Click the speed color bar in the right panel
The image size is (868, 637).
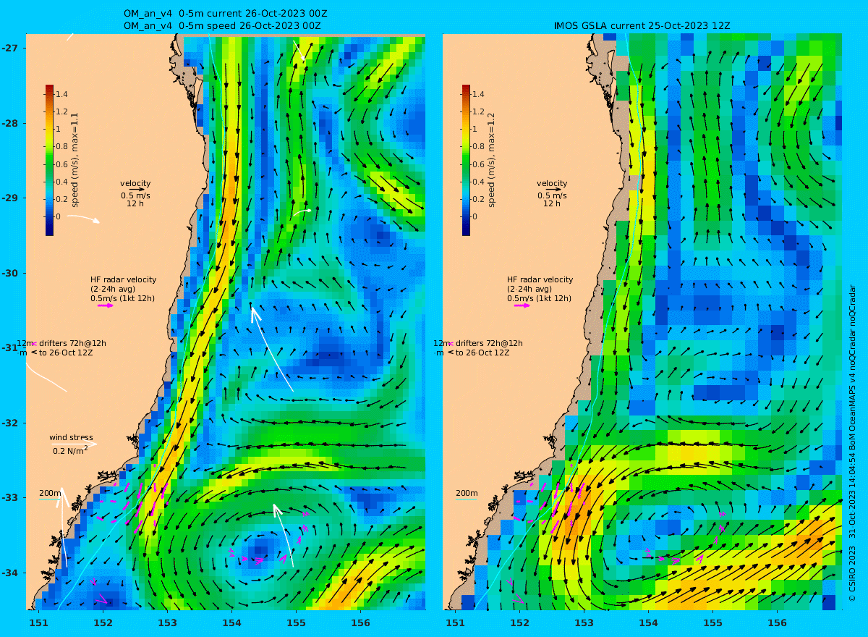point(466,160)
